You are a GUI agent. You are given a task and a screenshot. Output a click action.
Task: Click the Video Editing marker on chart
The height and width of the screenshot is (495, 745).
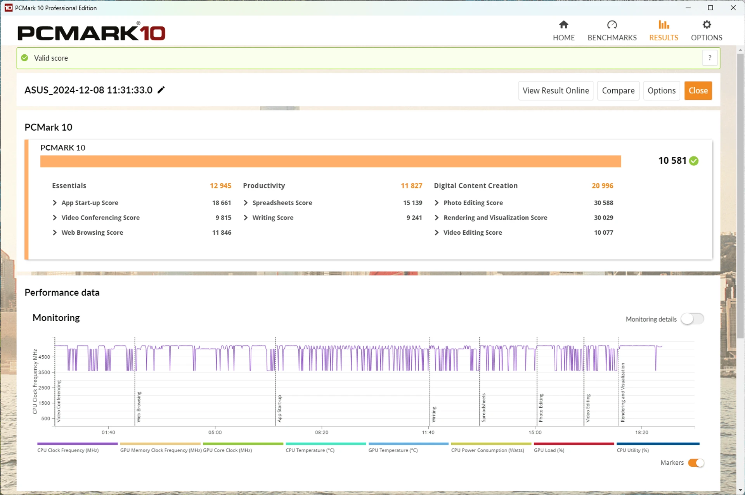pyautogui.click(x=588, y=408)
